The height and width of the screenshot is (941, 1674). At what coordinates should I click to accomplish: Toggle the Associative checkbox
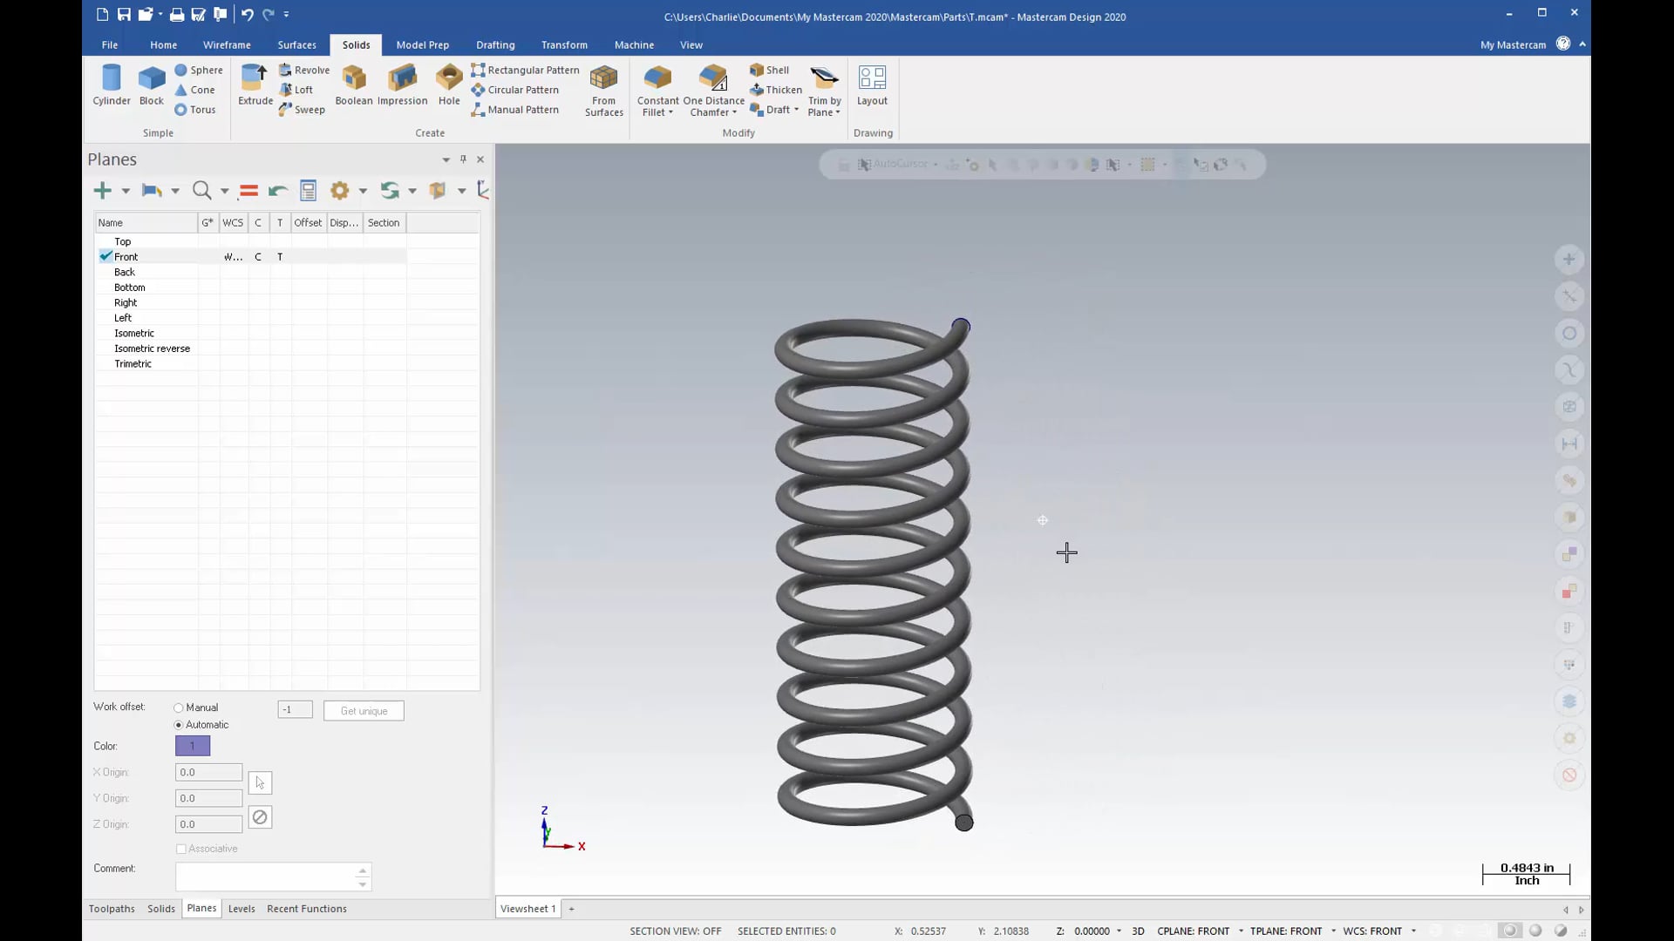point(181,848)
